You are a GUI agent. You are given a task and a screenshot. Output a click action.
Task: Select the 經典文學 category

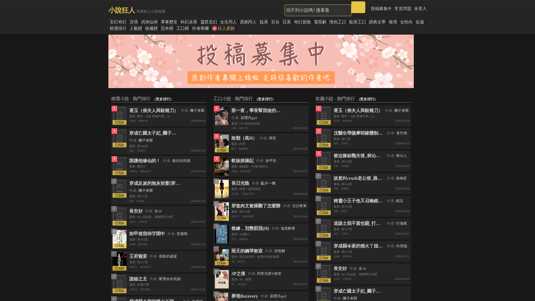click(x=377, y=22)
